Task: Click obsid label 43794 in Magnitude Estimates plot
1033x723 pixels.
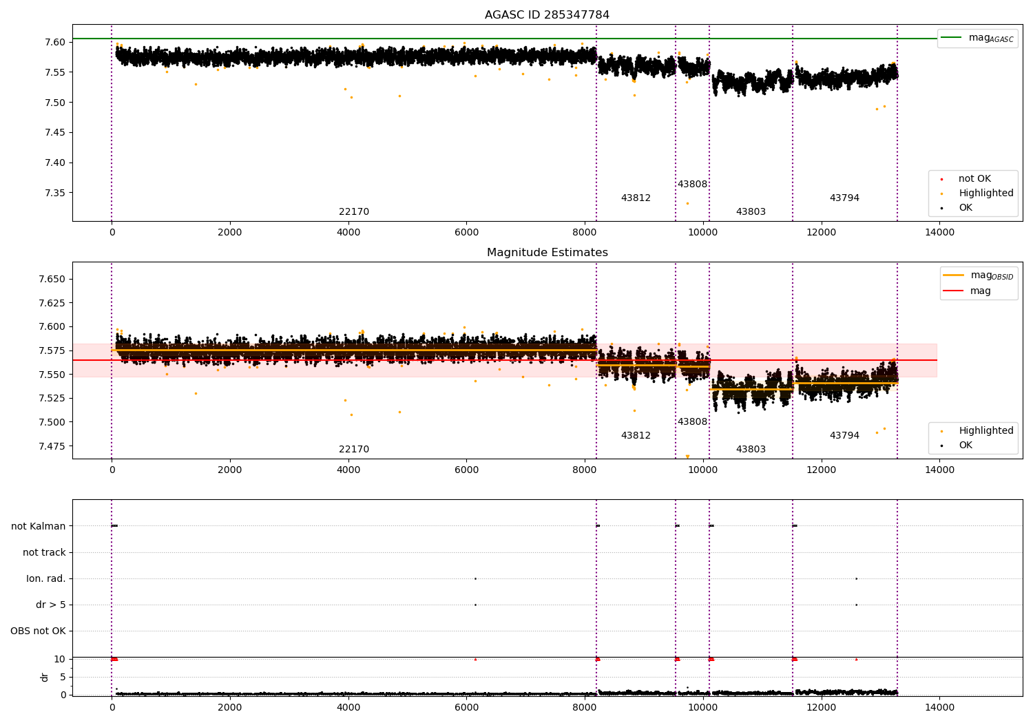Action: click(844, 436)
